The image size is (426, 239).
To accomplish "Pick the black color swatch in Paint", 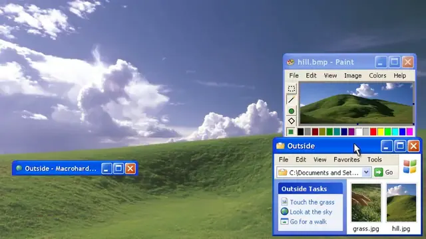I will (300, 131).
